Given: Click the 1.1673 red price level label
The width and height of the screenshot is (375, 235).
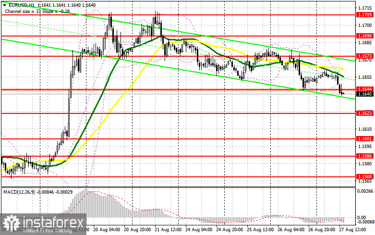Looking at the screenshot, I should pyautogui.click(x=364, y=56).
